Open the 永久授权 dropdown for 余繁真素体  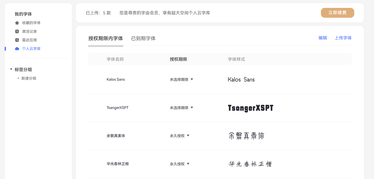188,135
